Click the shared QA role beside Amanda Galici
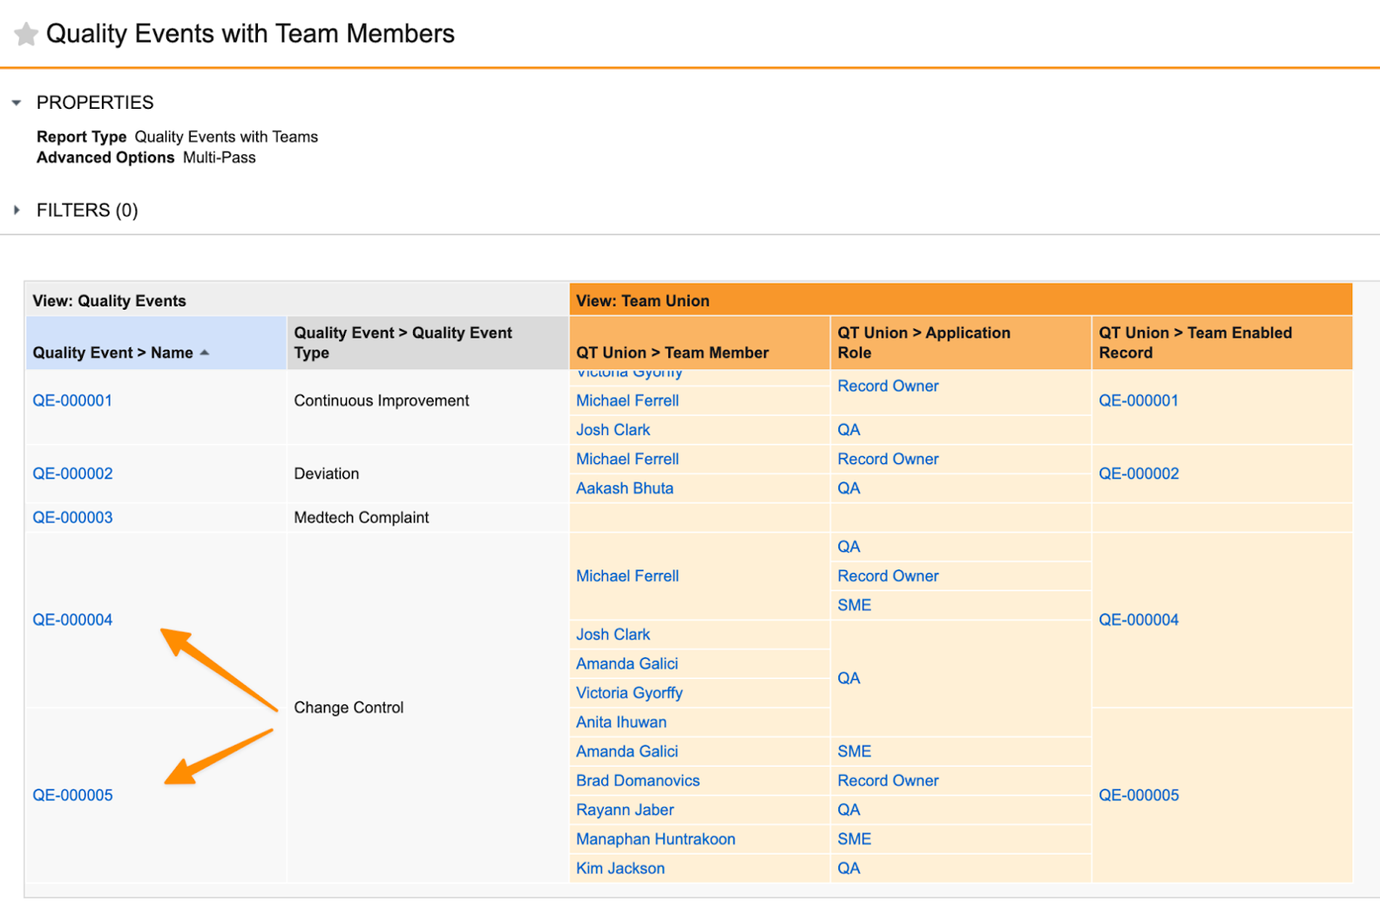Image resolution: width=1380 pixels, height=901 pixels. click(849, 678)
